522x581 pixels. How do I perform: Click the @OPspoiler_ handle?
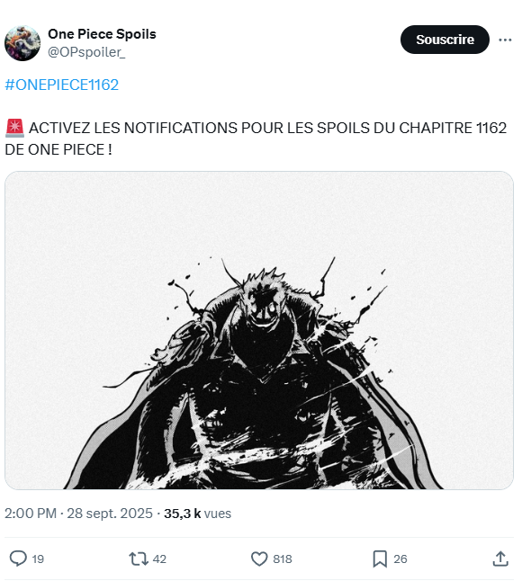coord(86,52)
